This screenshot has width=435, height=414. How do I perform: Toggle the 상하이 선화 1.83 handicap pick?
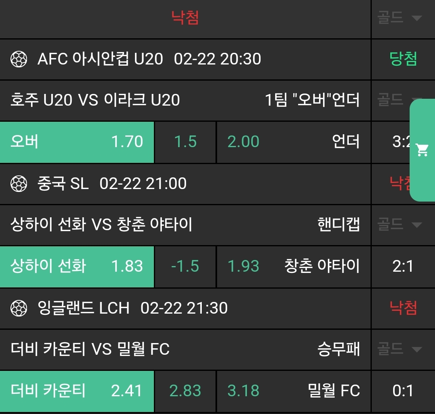tap(77, 266)
